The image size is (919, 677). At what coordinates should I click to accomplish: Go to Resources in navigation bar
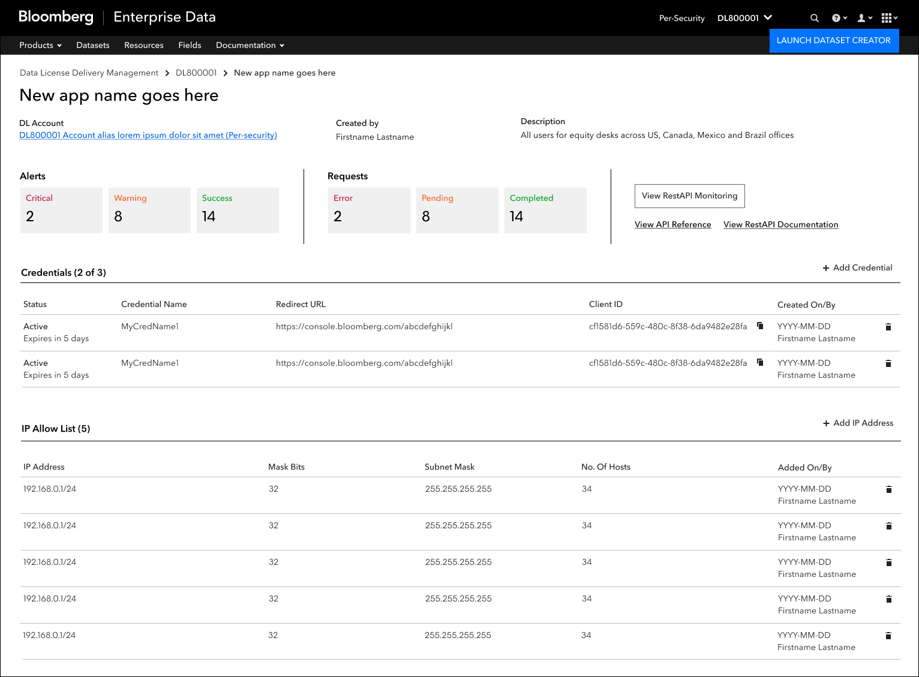point(144,45)
